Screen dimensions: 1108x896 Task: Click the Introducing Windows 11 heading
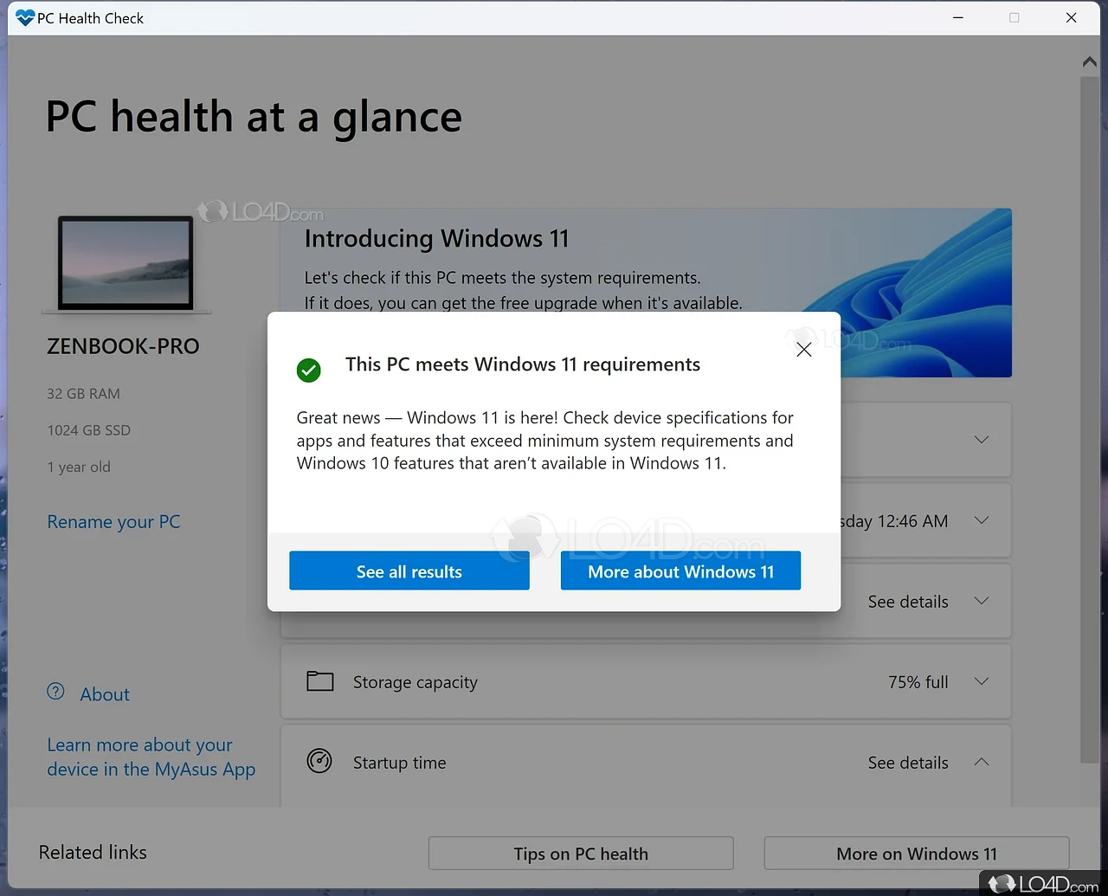[x=436, y=239]
